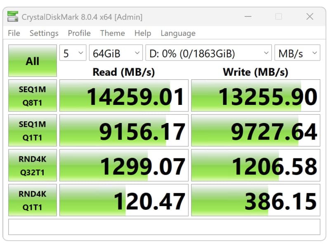Expand the 64GiB test size dropdown

[x=116, y=53]
